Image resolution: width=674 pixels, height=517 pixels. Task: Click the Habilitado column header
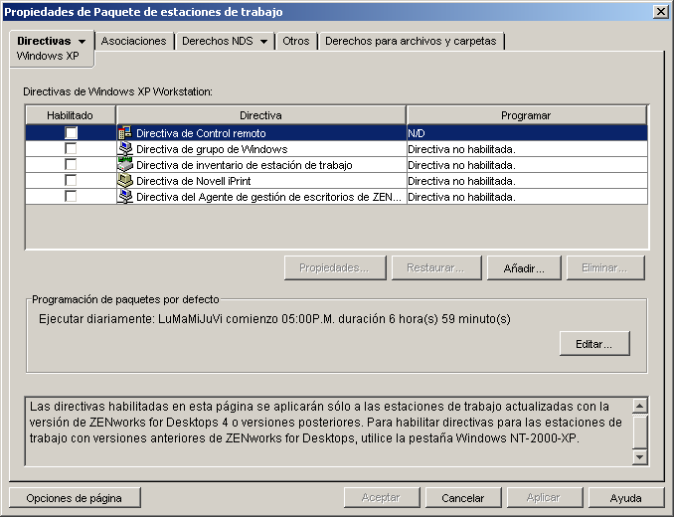click(70, 115)
